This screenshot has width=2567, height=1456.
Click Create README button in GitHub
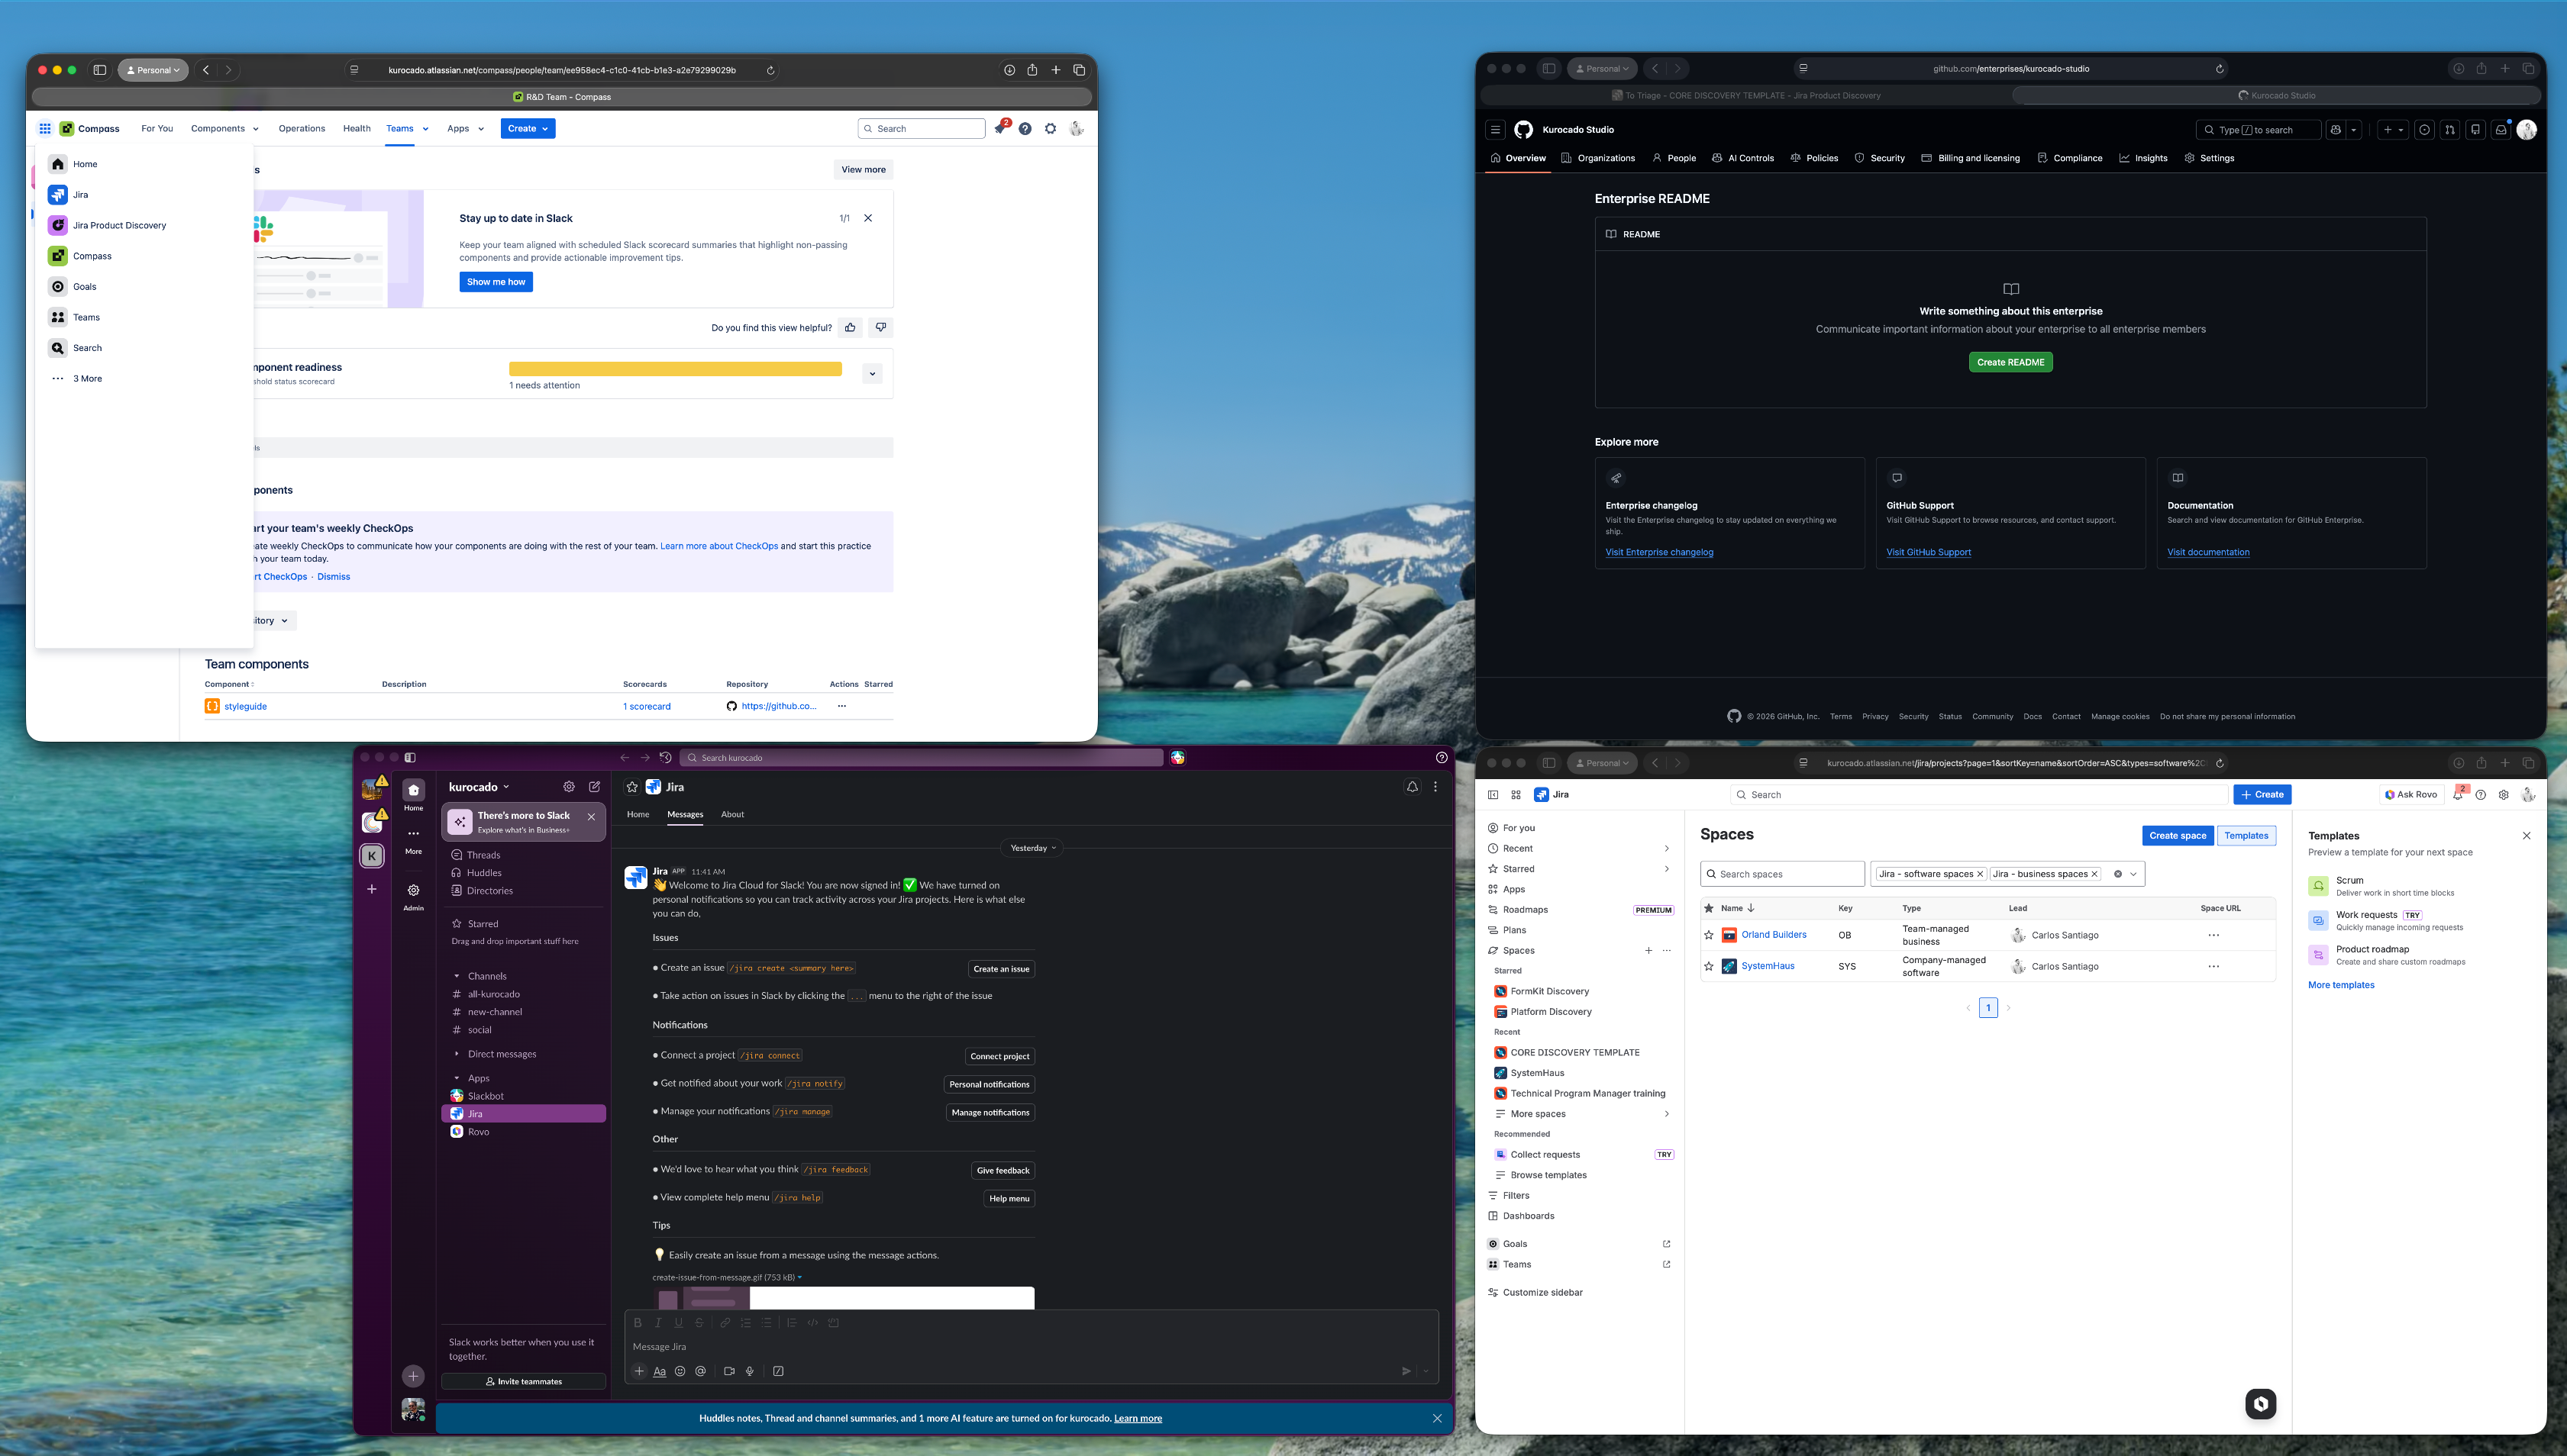coord(2010,362)
